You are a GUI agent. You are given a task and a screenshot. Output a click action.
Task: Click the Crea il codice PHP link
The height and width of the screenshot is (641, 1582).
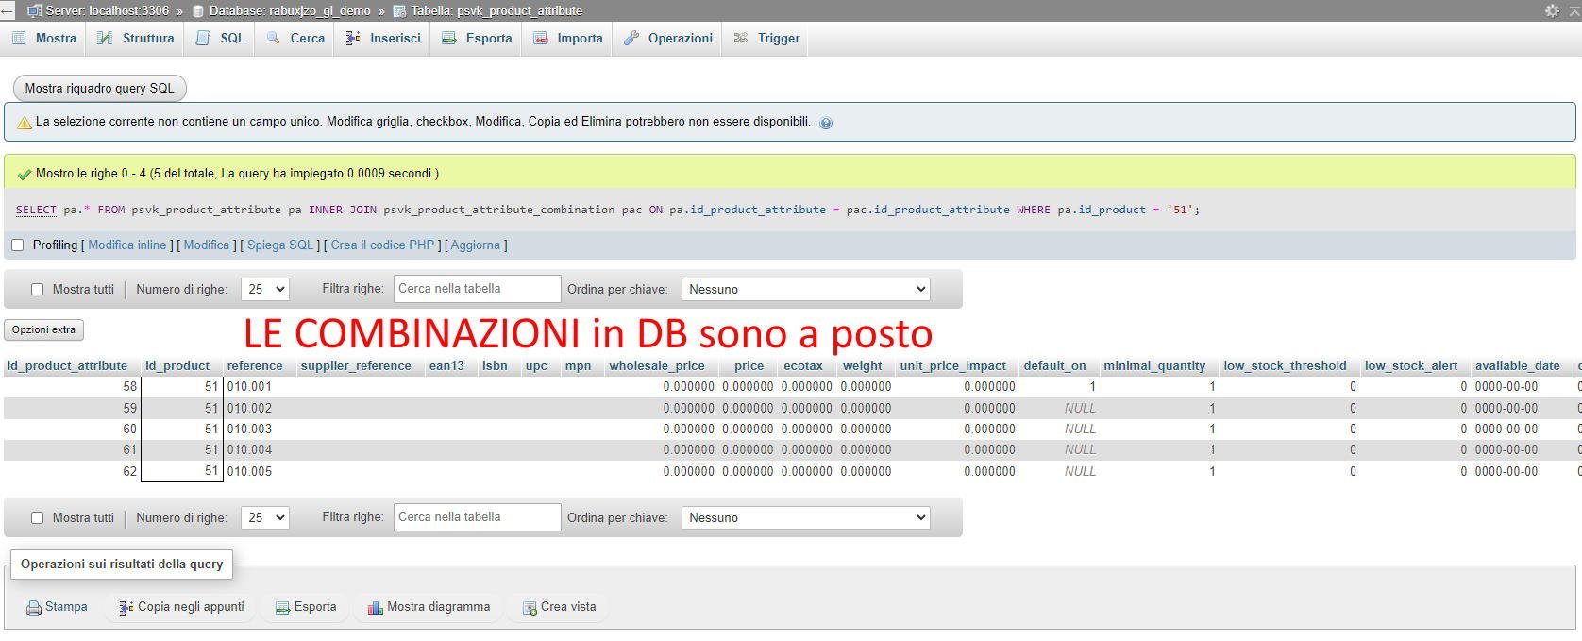382,245
